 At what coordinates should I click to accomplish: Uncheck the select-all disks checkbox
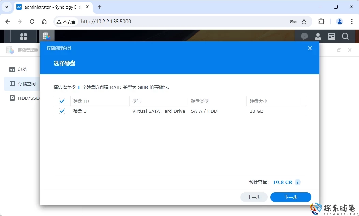[62, 101]
